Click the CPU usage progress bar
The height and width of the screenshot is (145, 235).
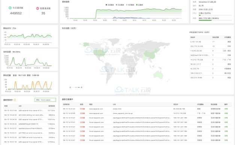(215, 15)
